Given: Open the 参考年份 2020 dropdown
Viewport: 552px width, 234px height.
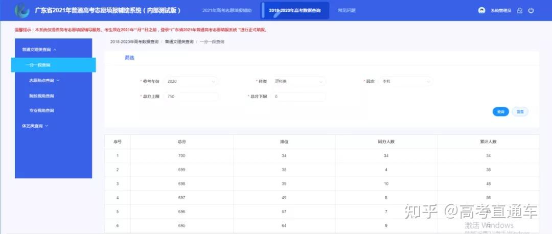Looking at the screenshot, I should (191, 81).
